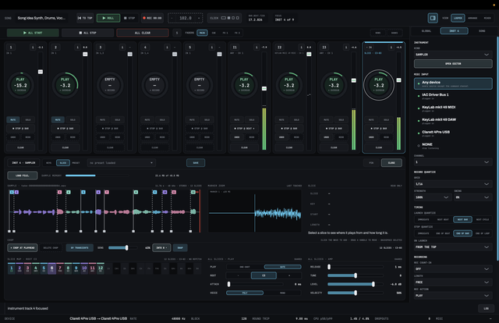Click empty loop circle on track 5
Viewport: 499px width, 323px height.
[200, 85]
